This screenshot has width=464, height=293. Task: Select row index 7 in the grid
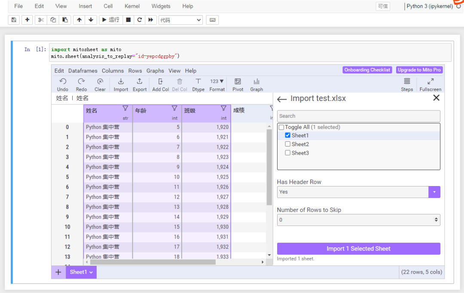pyautogui.click(x=67, y=197)
